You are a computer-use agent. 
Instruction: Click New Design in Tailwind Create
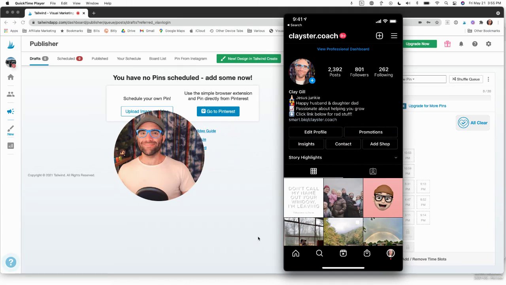249,59
